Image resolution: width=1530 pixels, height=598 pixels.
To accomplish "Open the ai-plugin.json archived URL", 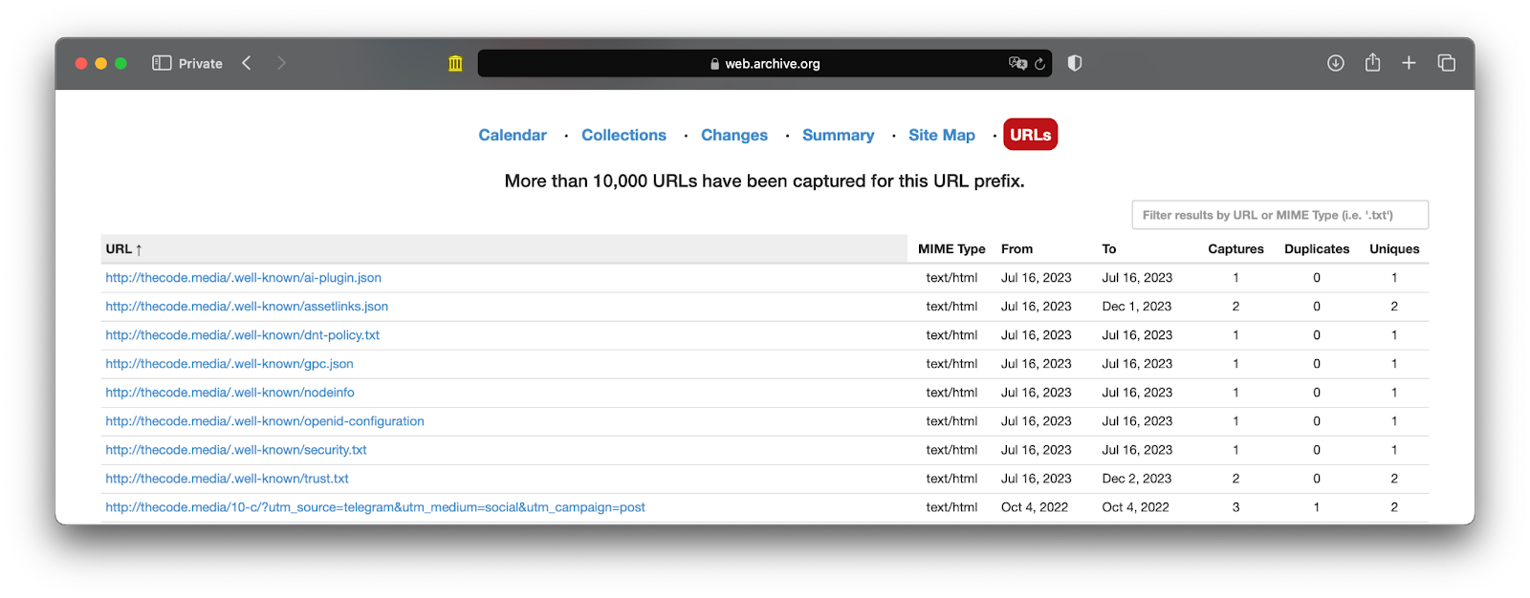I will click(x=243, y=278).
